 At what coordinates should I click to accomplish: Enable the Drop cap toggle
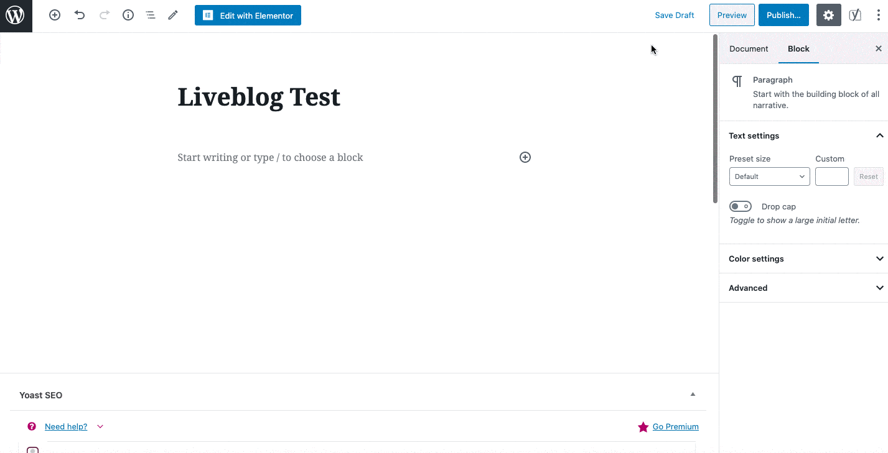[741, 206]
